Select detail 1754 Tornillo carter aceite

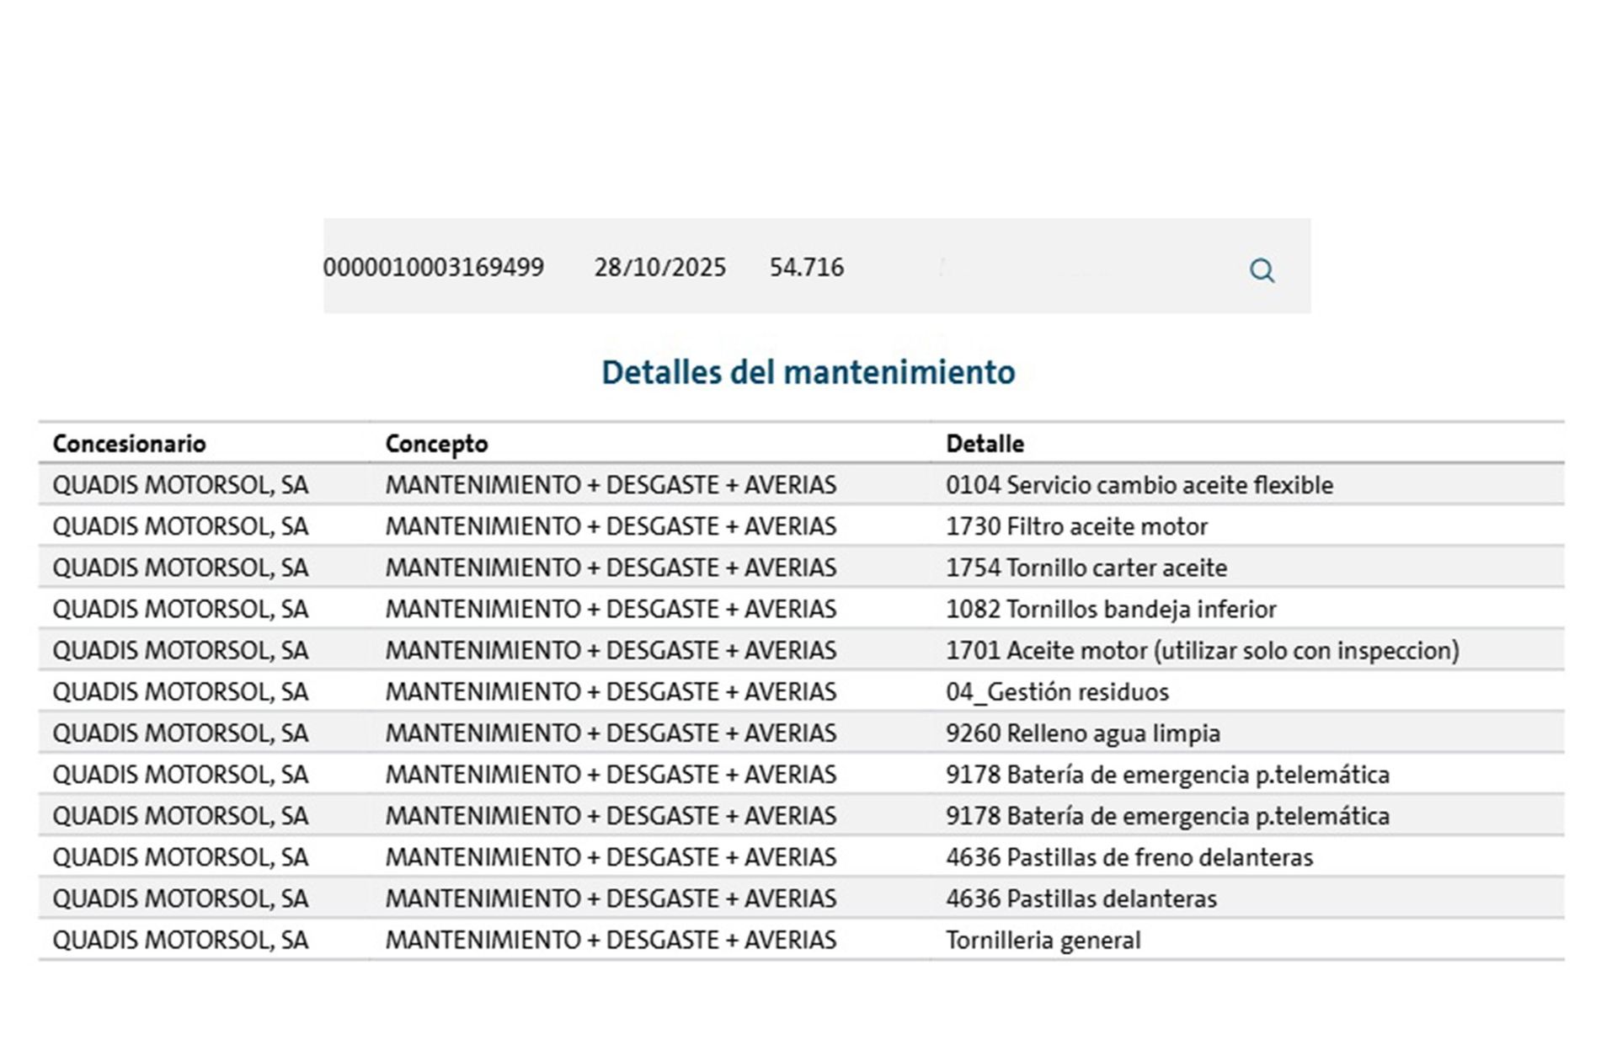1086,568
